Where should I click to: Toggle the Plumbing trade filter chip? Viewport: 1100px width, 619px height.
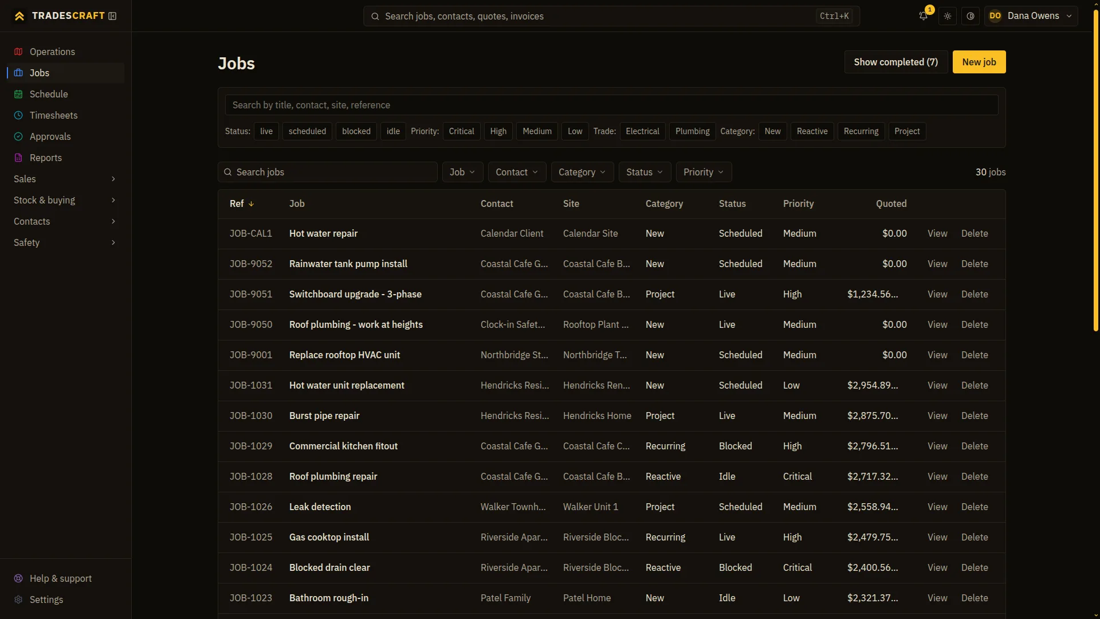click(x=692, y=131)
